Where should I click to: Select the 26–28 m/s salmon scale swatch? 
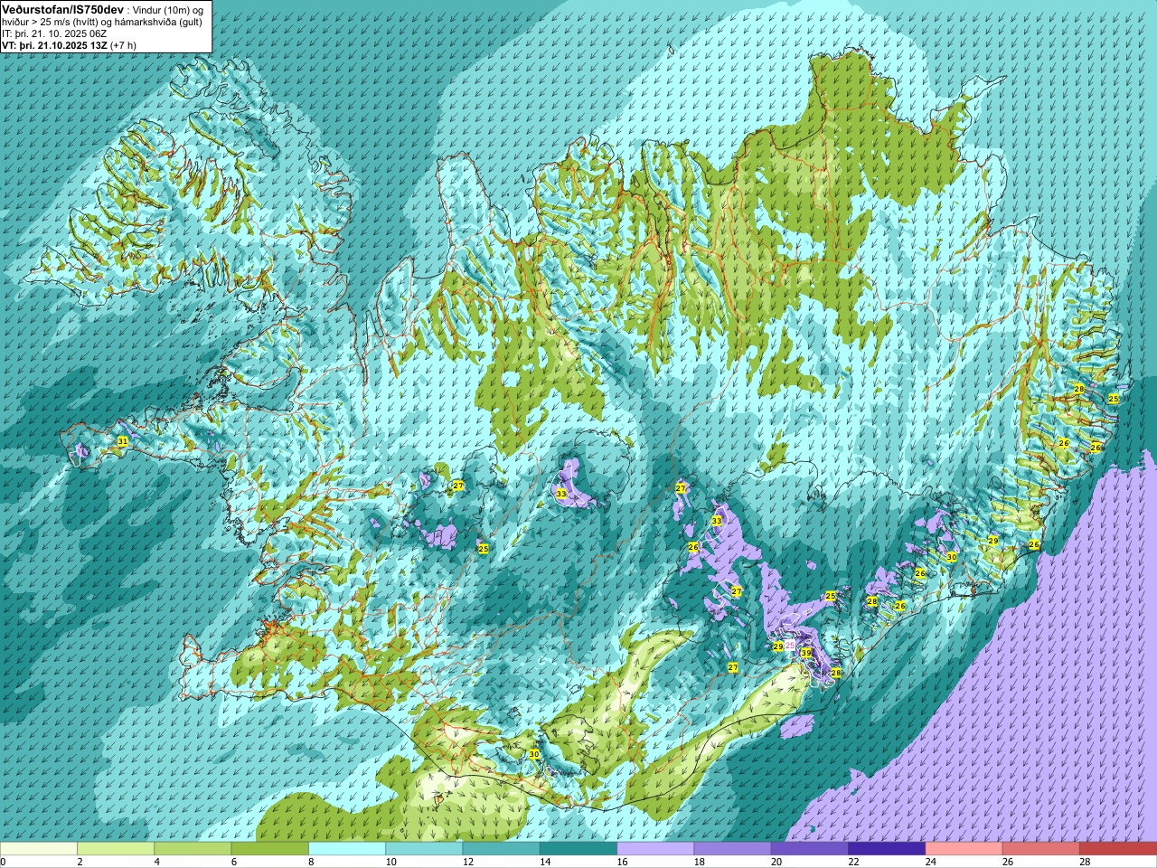pyautogui.click(x=1041, y=849)
